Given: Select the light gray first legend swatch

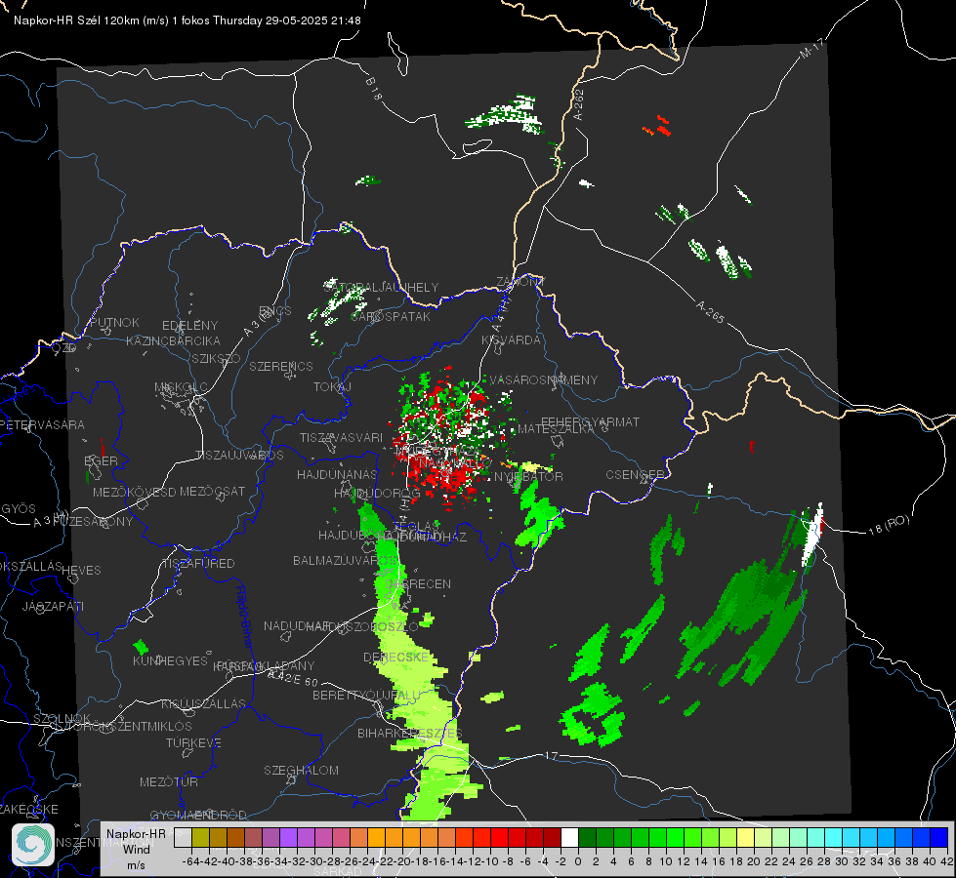Looking at the screenshot, I should [x=183, y=837].
